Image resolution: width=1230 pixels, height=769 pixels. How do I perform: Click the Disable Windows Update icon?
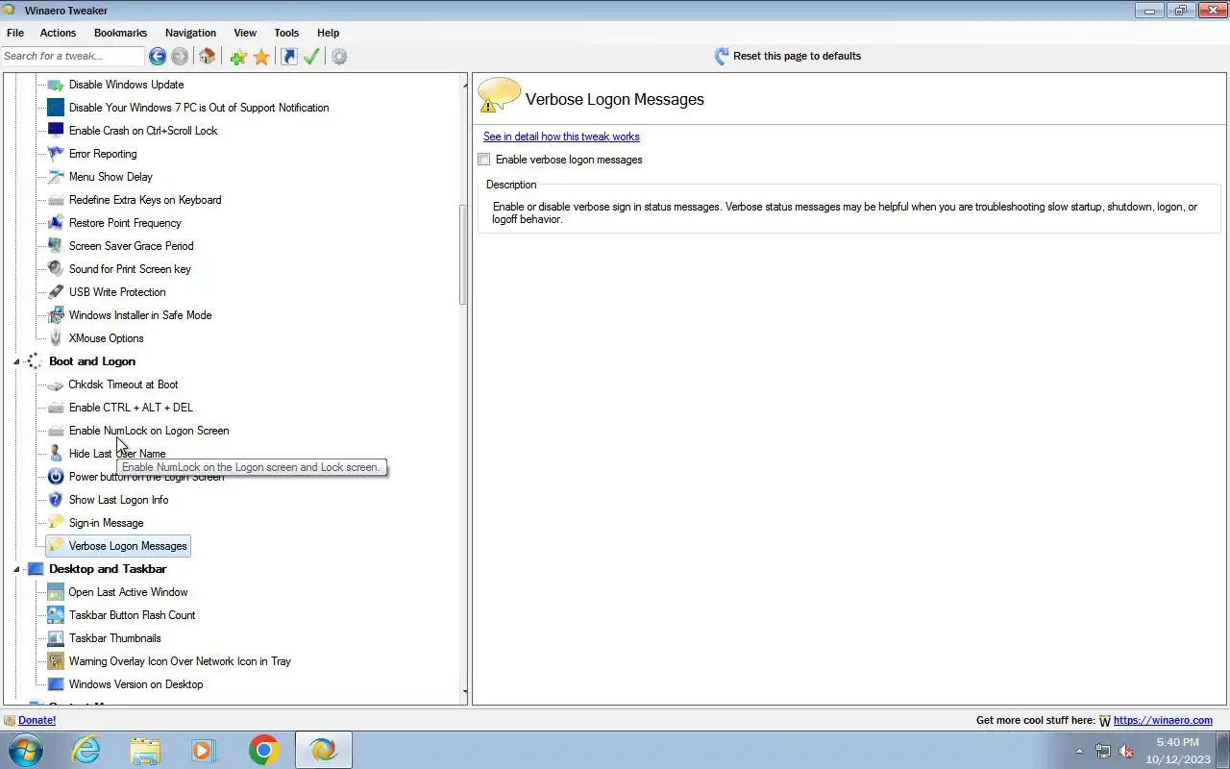(x=56, y=85)
